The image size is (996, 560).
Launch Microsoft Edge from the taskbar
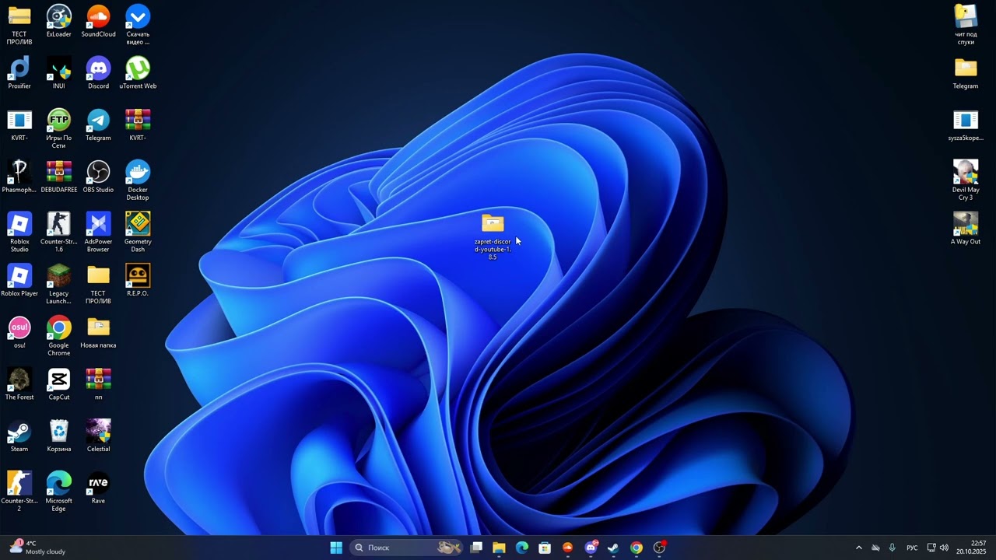[522, 548]
